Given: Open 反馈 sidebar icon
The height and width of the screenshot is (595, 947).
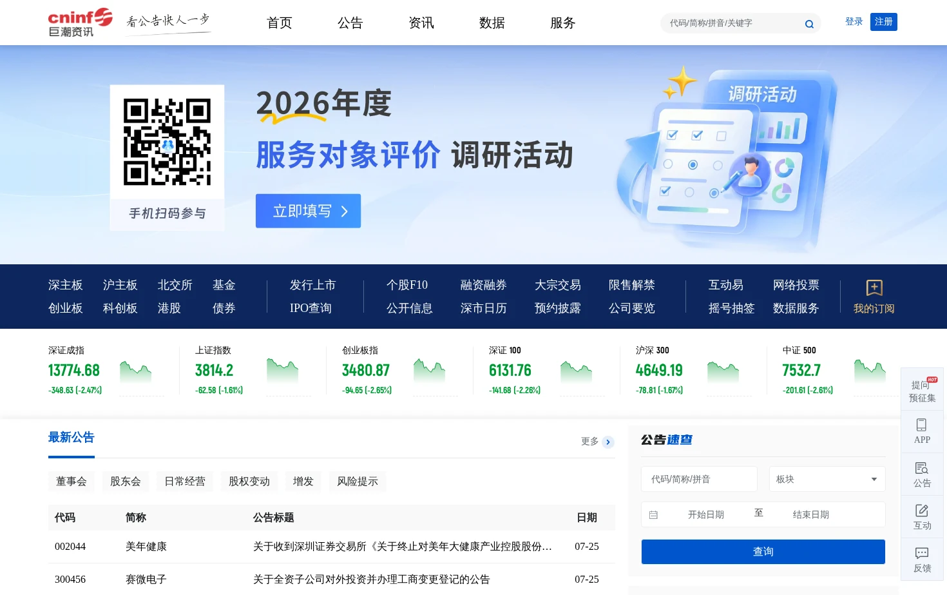Looking at the screenshot, I should (922, 553).
